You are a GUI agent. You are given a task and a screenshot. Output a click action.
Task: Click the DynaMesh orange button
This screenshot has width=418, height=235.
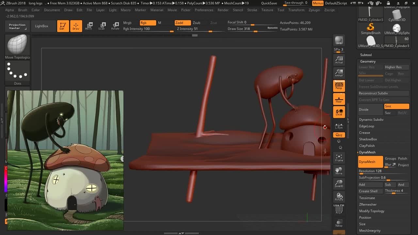point(370,162)
